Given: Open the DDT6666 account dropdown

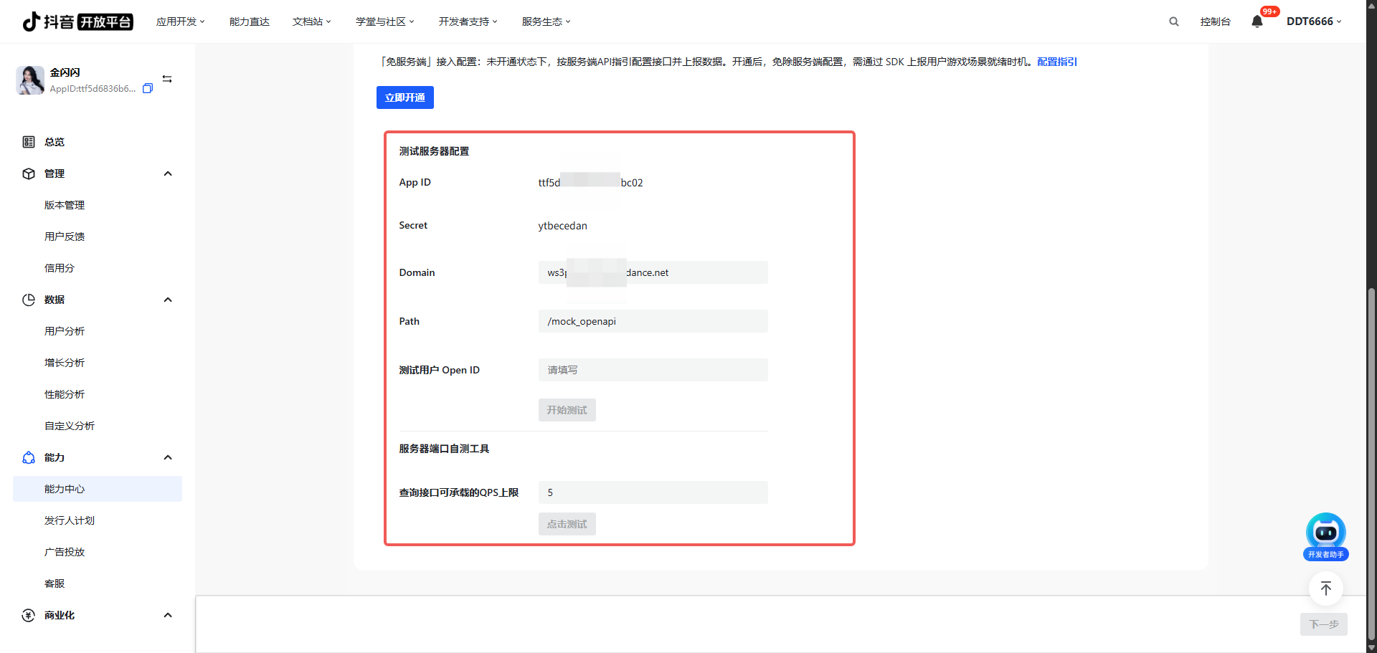Looking at the screenshot, I should (1313, 22).
